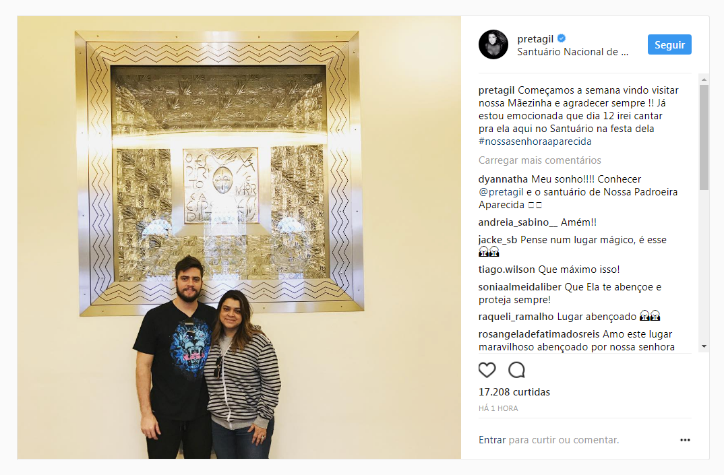View the 17.208 curtidas likes list
The height and width of the screenshot is (475, 724).
tap(514, 392)
